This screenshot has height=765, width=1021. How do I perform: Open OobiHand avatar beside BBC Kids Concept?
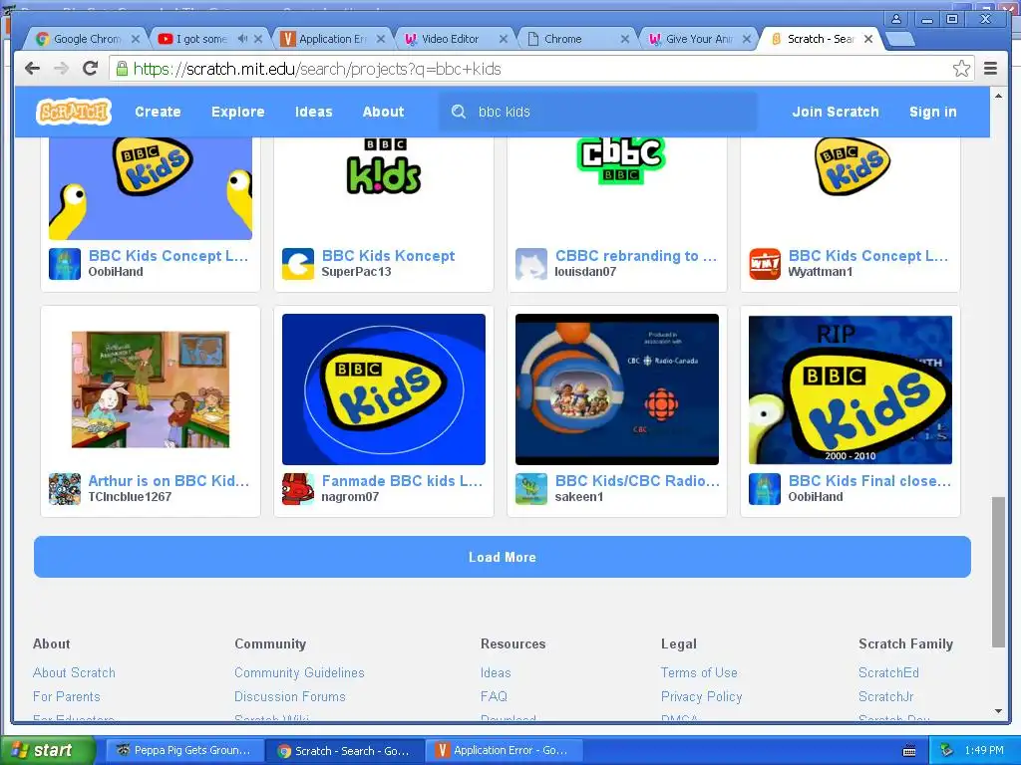tap(65, 263)
